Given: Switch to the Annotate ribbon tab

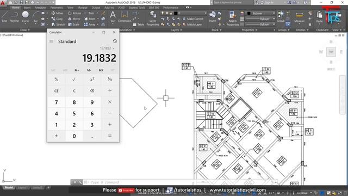Looking at the screenshot, I should [x=40, y=8].
